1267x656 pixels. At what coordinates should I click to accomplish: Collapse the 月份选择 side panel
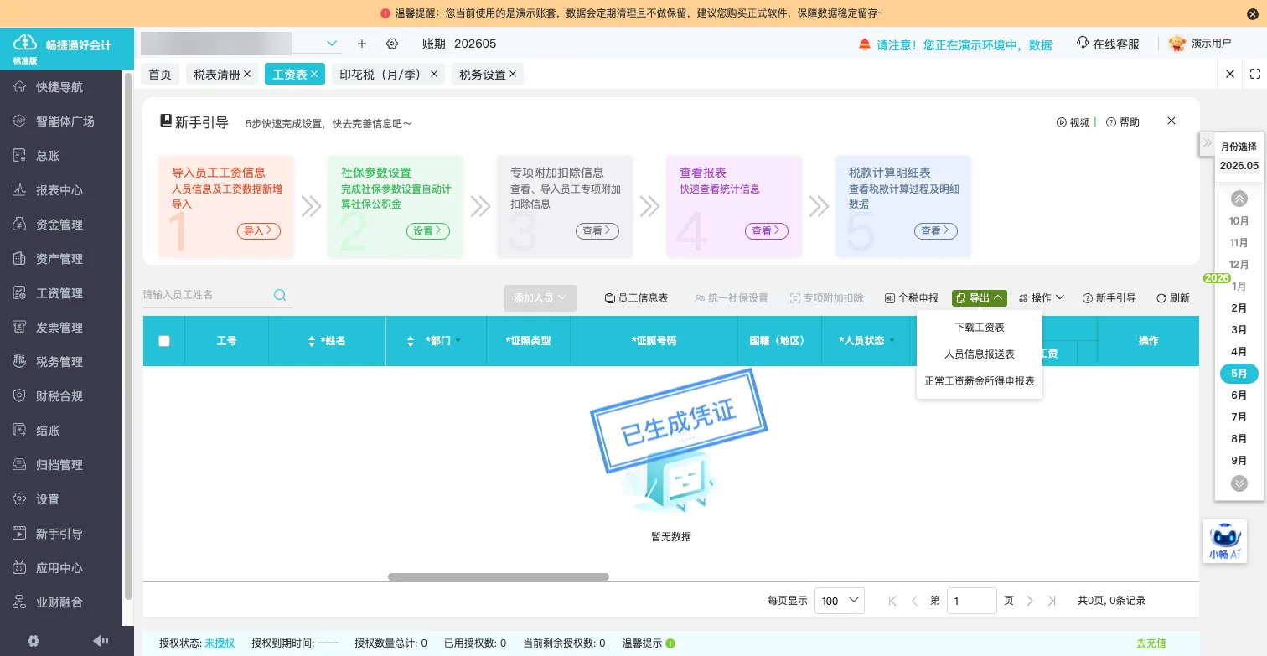coord(1208,143)
